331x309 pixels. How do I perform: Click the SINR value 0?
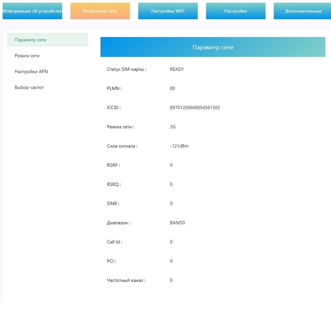coord(171,203)
